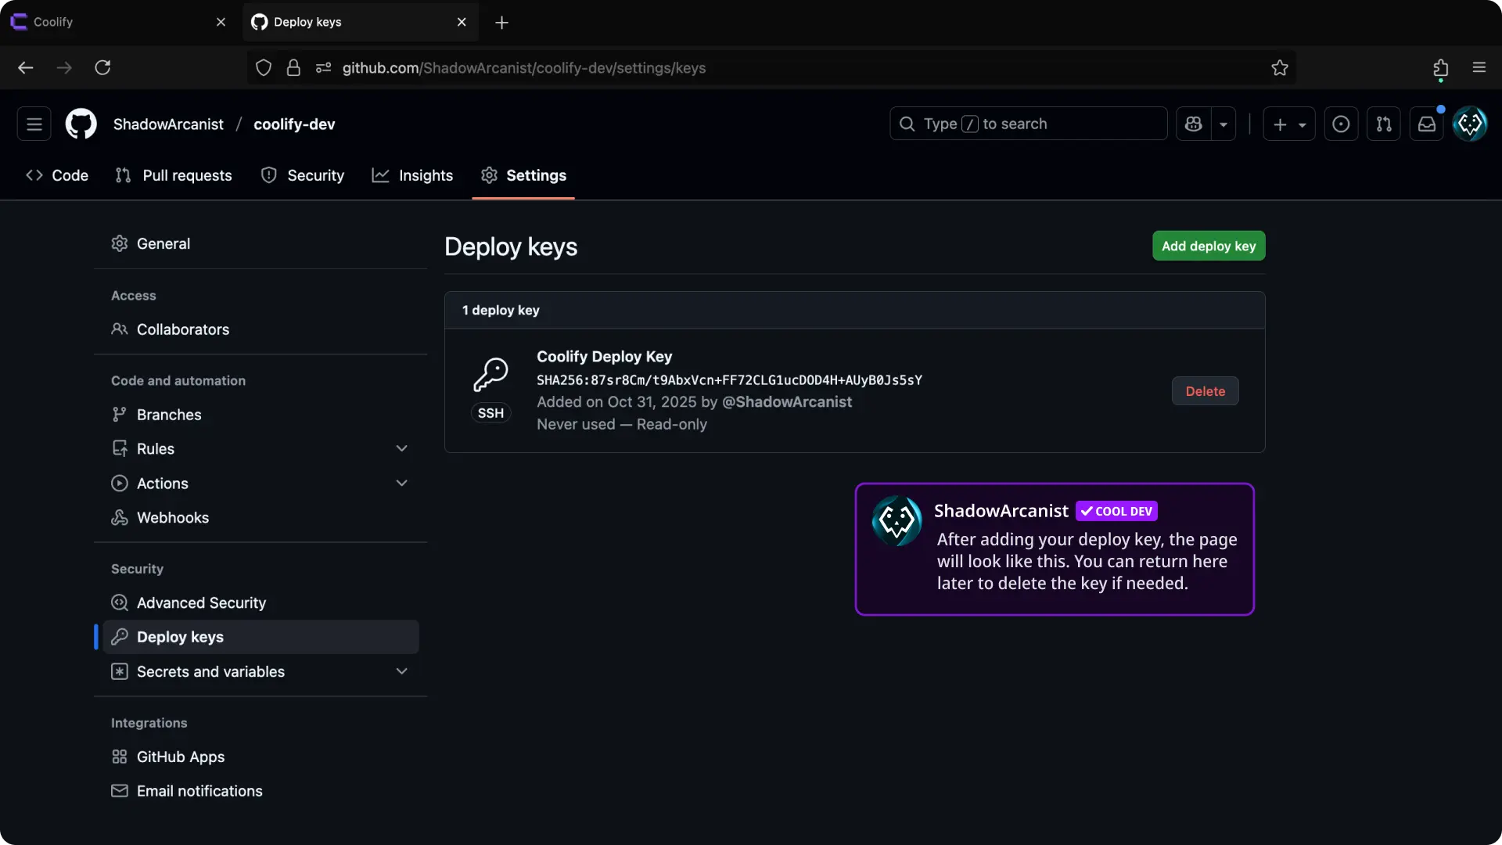This screenshot has height=845, width=1502.
Task: Expand the Actions section chevron
Action: pos(401,484)
